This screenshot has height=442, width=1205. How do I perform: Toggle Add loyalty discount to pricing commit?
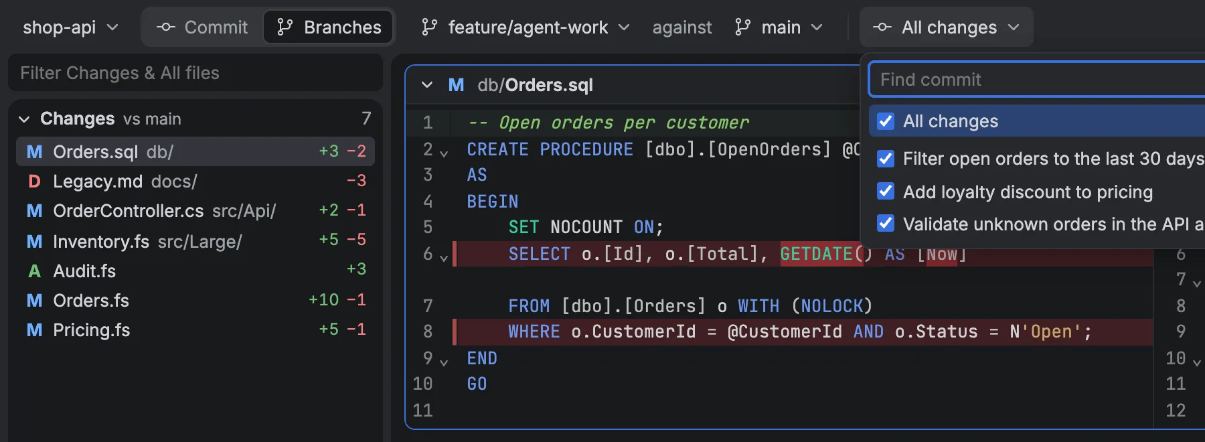click(x=885, y=192)
